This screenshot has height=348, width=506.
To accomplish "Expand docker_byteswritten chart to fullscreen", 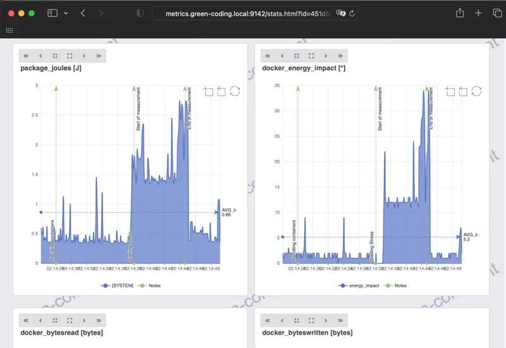I will point(311,320).
